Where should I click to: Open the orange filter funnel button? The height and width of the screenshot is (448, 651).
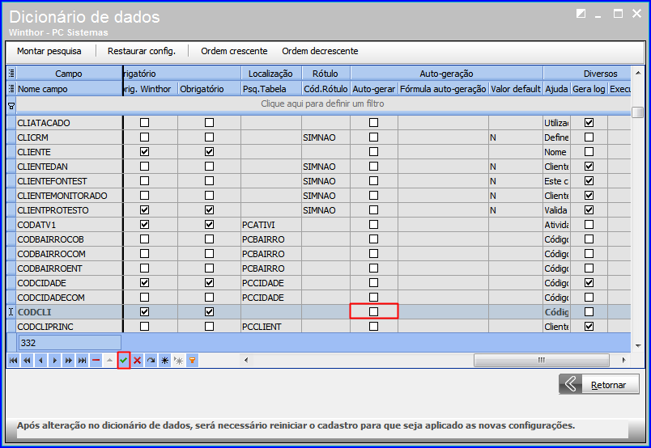192,361
